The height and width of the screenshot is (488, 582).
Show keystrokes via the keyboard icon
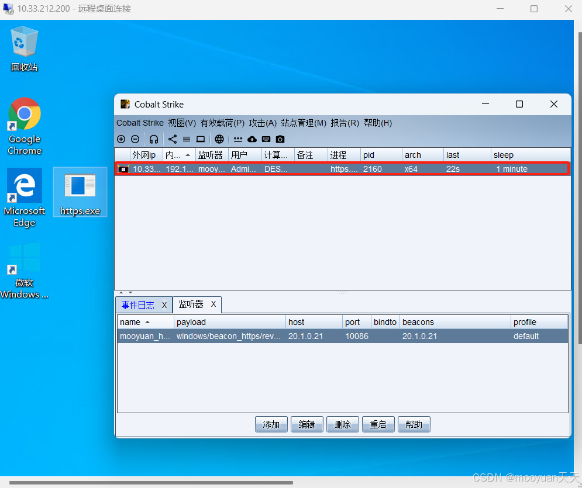coord(266,139)
